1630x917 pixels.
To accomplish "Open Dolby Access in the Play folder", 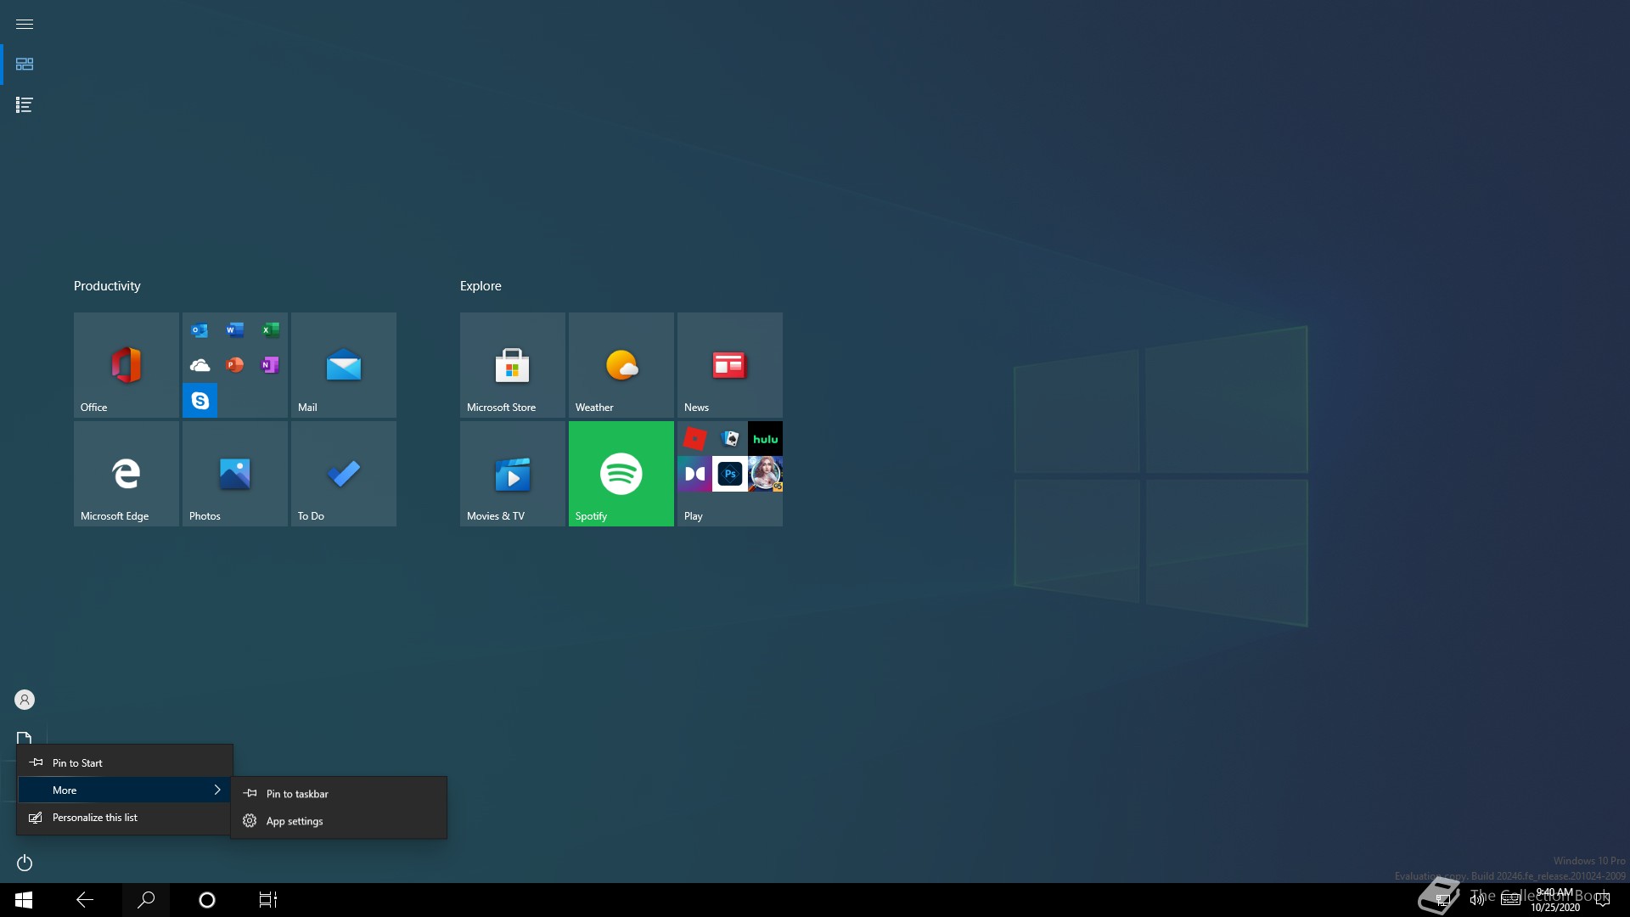I will tap(694, 474).
